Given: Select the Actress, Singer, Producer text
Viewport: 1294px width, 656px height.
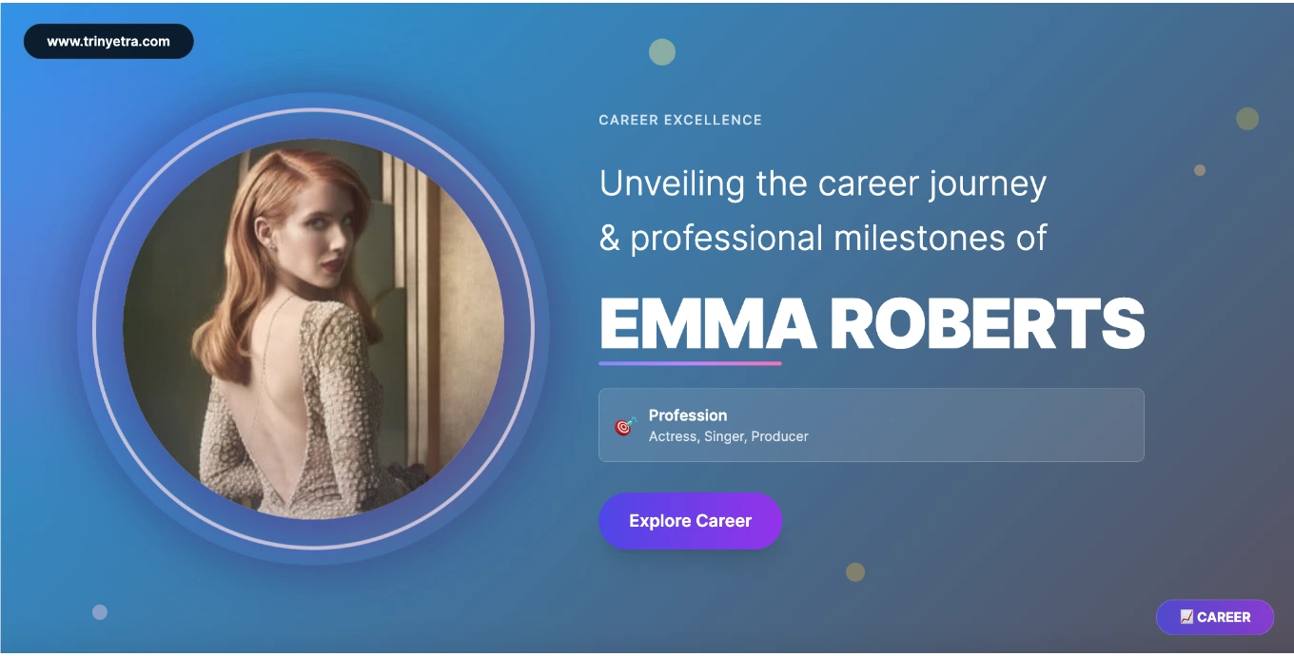Looking at the screenshot, I should pos(728,436).
